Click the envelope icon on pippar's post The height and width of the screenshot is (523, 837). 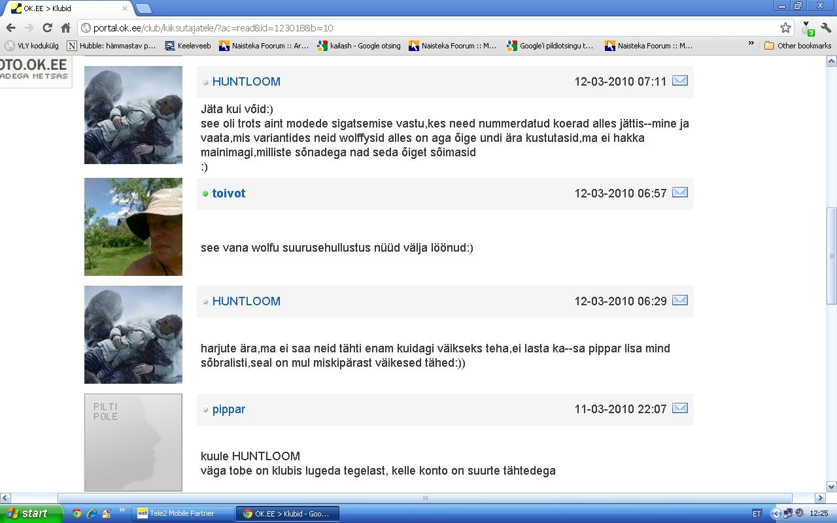tap(680, 408)
